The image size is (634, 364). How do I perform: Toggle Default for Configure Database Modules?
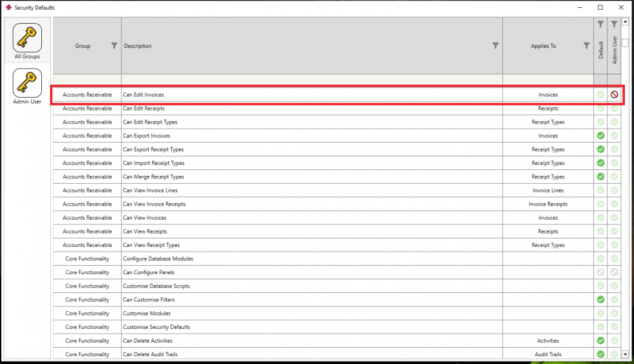coord(601,258)
